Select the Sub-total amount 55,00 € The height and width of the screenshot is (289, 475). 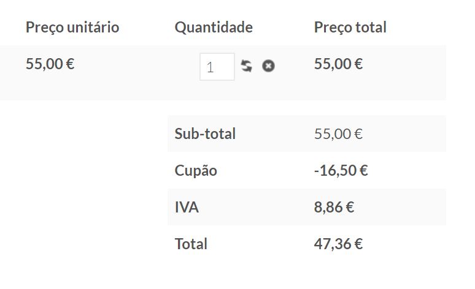(338, 134)
